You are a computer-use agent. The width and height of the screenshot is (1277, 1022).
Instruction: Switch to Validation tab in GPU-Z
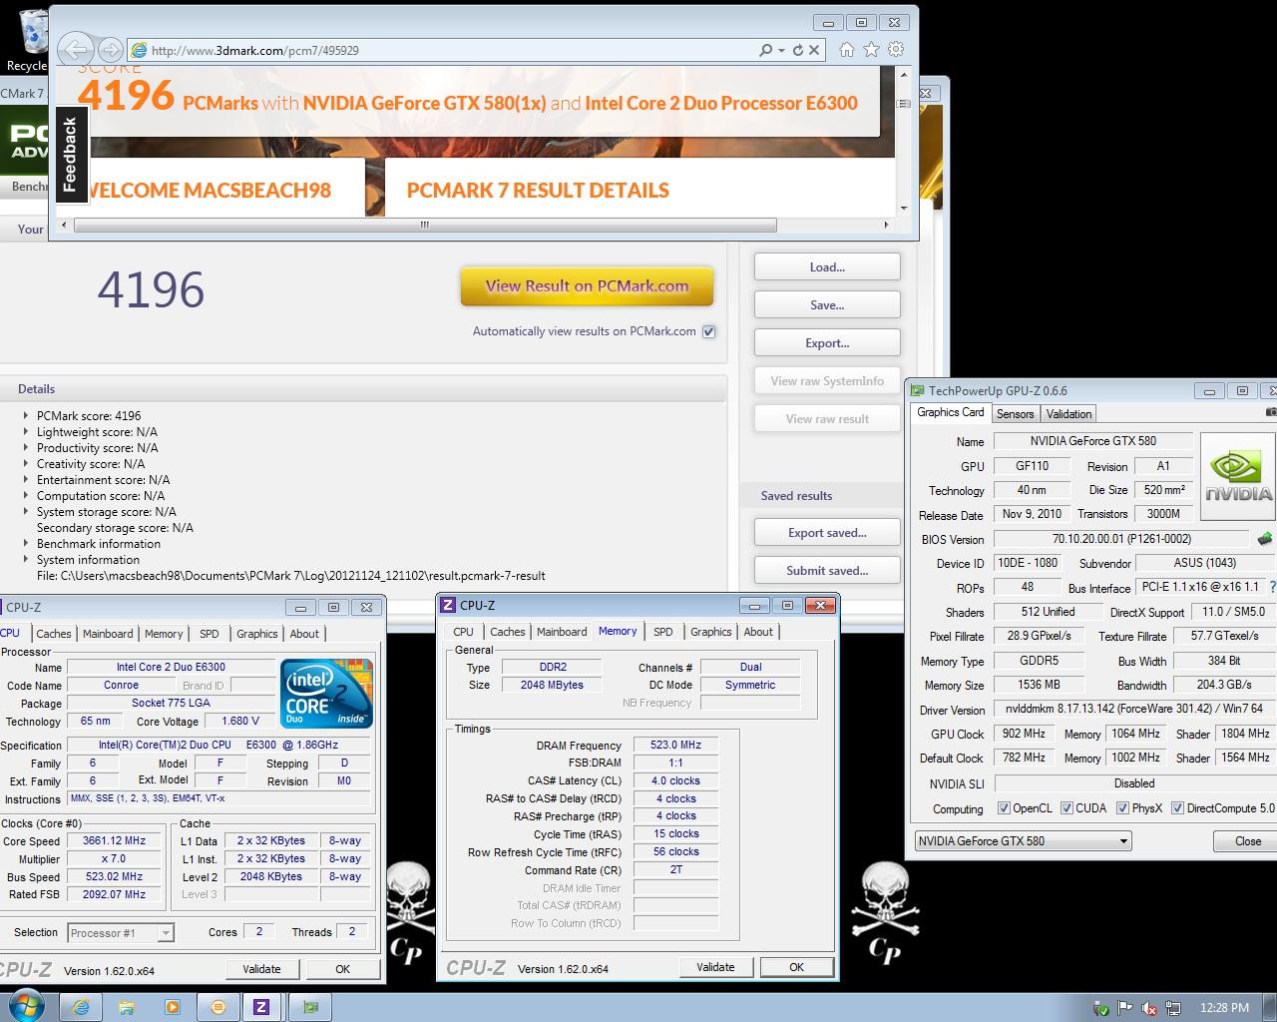(1068, 414)
